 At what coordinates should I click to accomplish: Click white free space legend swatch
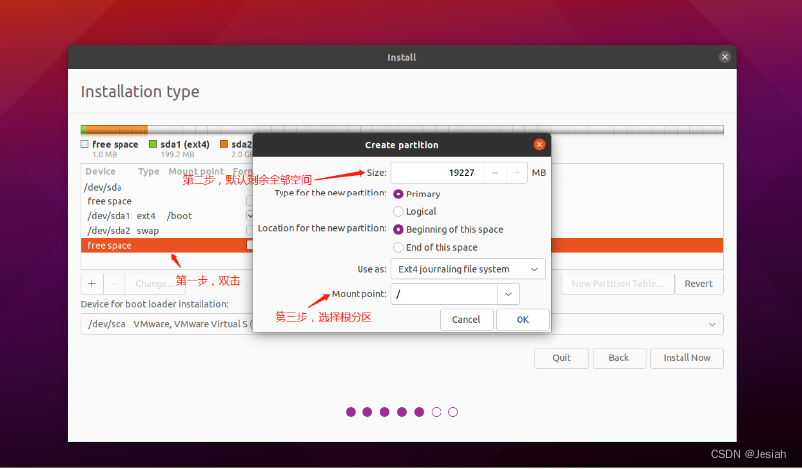pyautogui.click(x=84, y=144)
